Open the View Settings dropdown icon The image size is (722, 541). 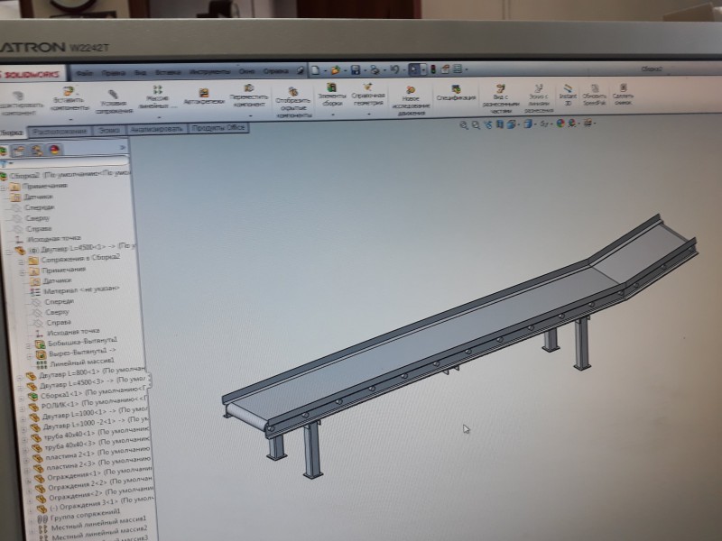pos(588,123)
